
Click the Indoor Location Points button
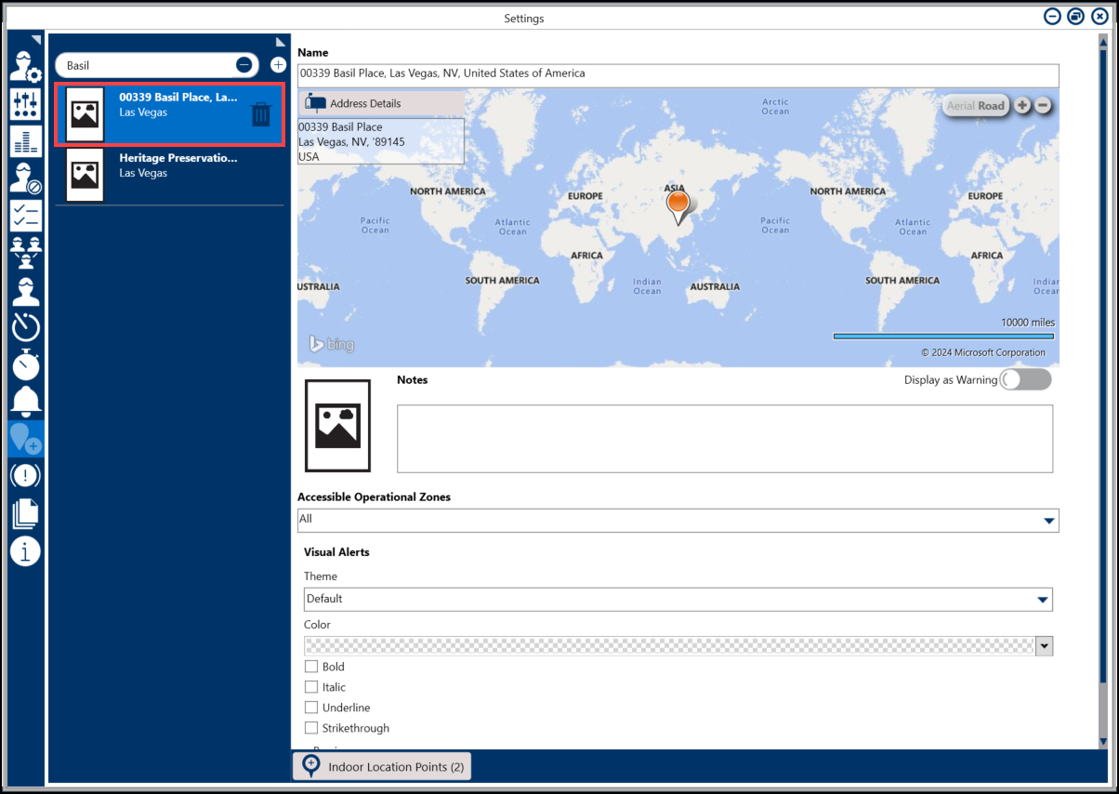click(x=382, y=767)
